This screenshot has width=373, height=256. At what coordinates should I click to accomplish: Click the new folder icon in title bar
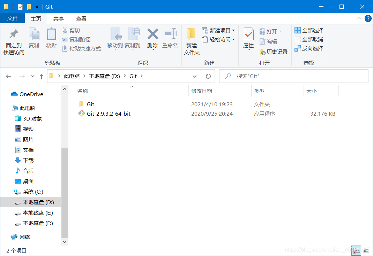coord(29,7)
